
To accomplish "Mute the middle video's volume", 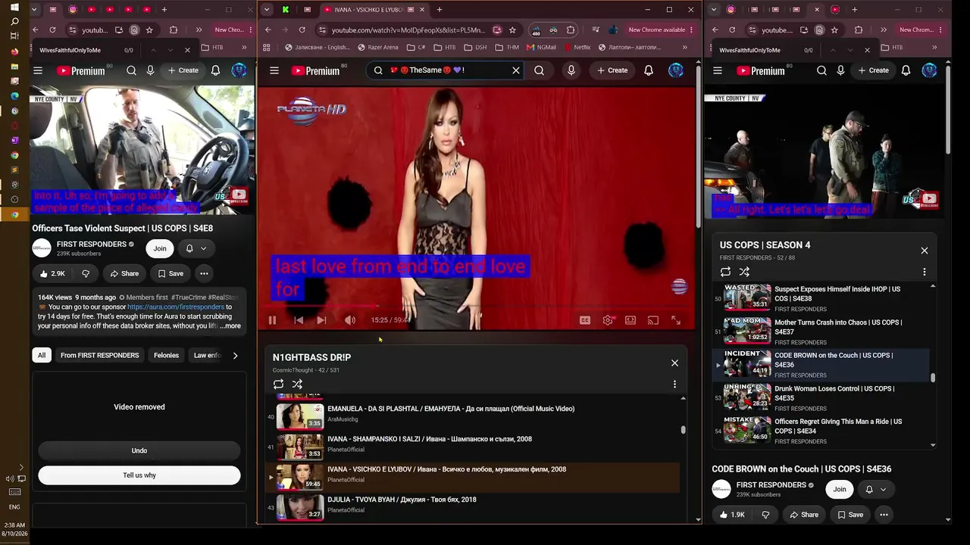I will coord(350,320).
